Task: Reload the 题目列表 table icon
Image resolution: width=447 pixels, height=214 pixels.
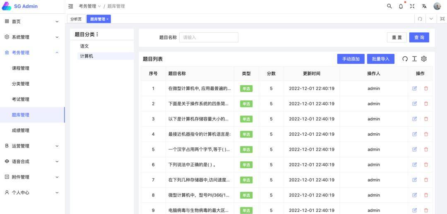Action: coord(405,59)
